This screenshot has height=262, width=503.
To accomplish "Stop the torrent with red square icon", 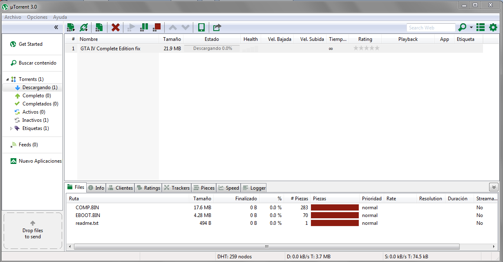I will (157, 27).
